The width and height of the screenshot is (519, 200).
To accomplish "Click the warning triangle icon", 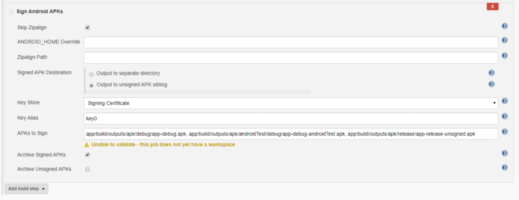I will coord(87,145).
